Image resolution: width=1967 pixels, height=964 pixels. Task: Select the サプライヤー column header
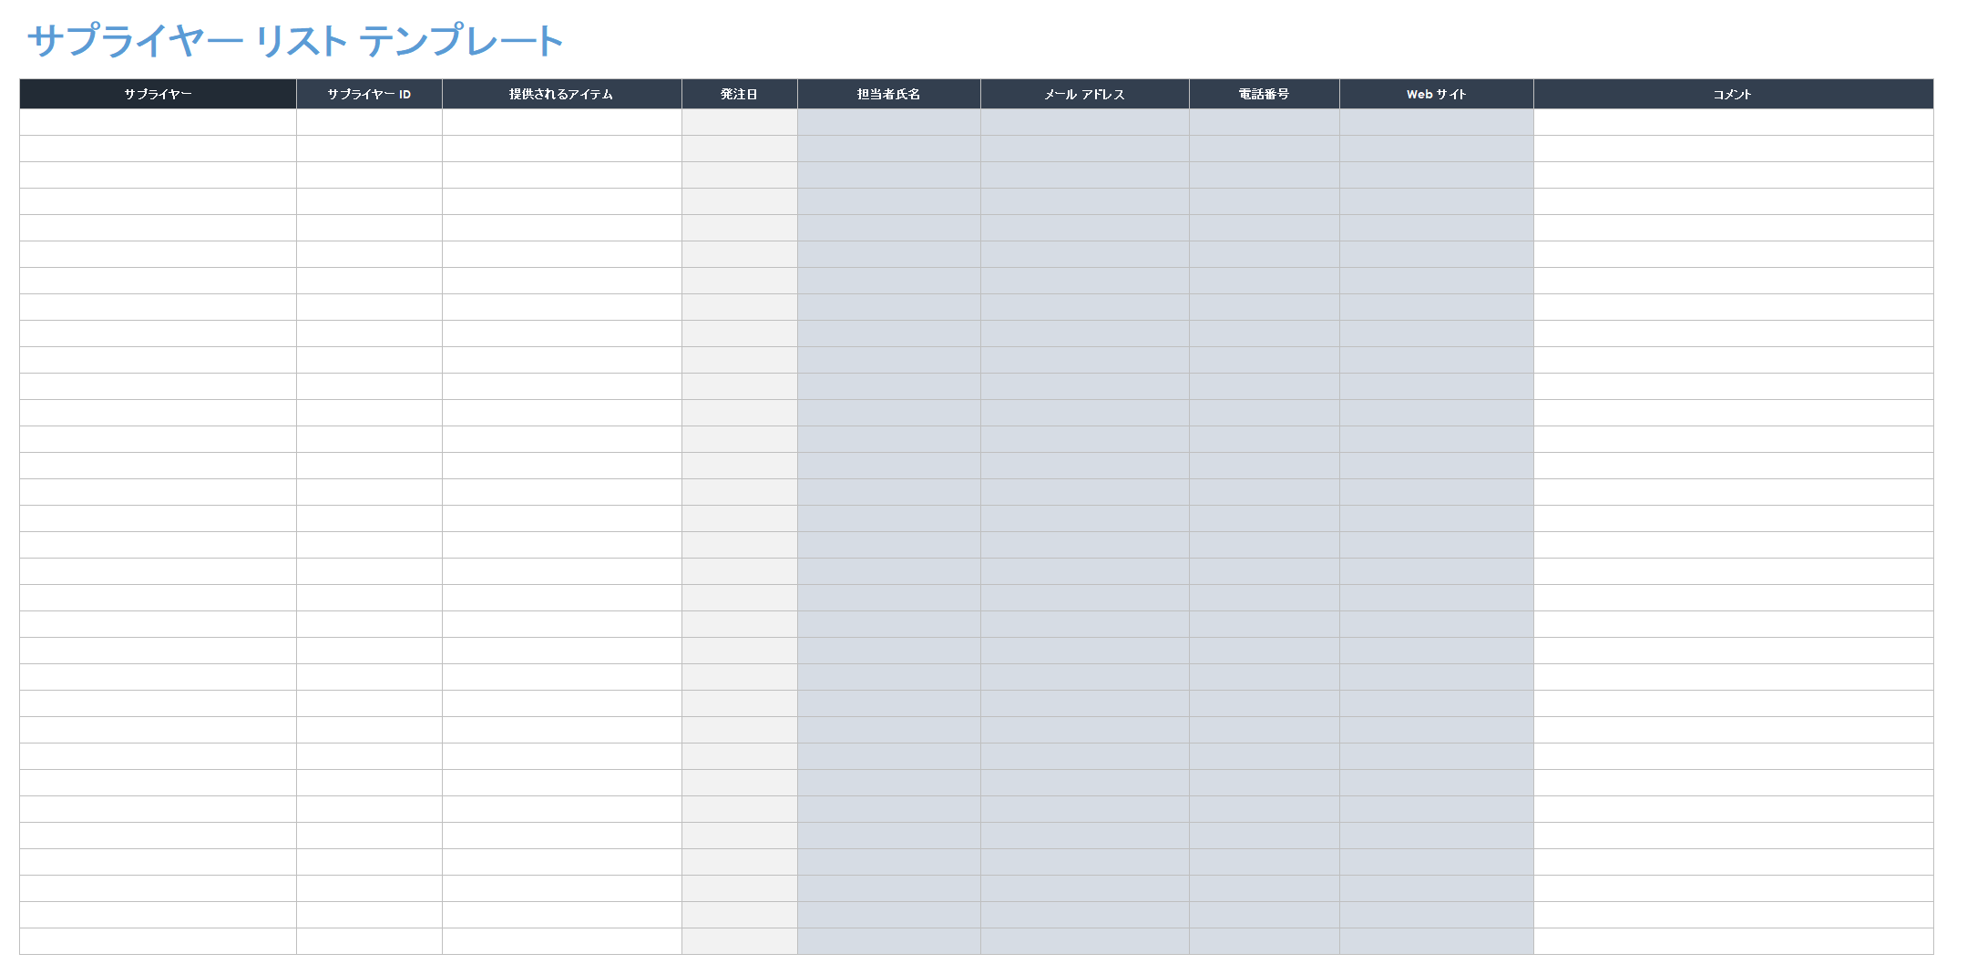coord(158,94)
